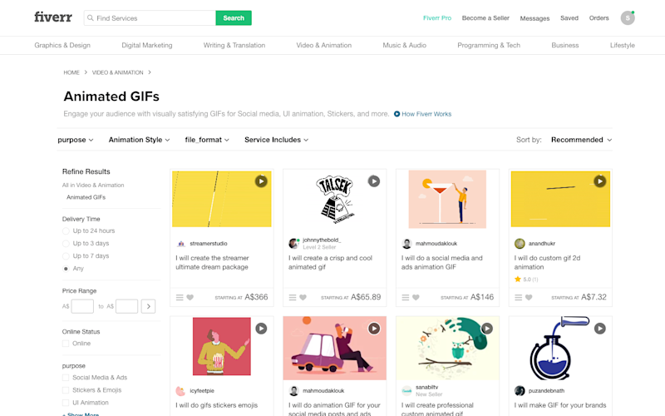Viewport: 665px width, 416px height.
Task: Enable the Online status checkbox
Action: 66,344
